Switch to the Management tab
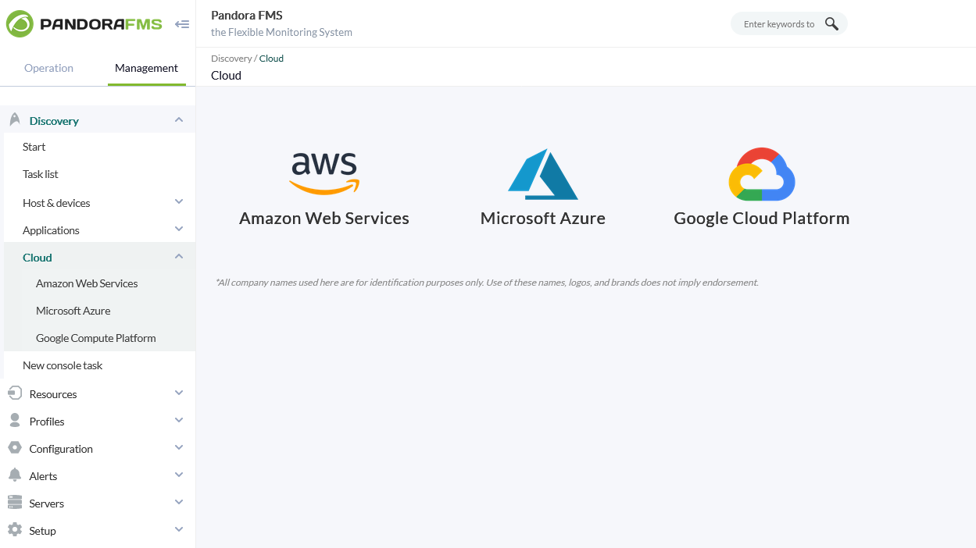The width and height of the screenshot is (976, 548). 146,68
